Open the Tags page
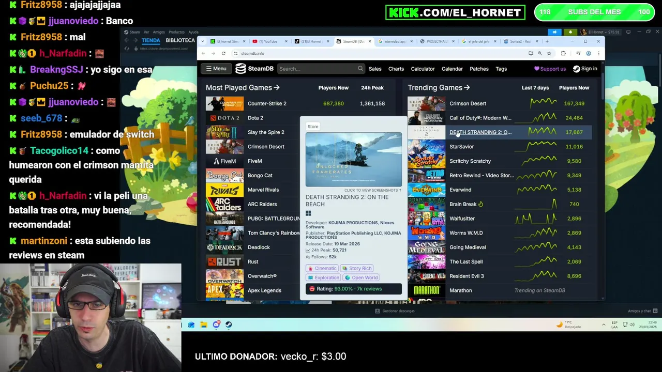This screenshot has width=662, height=372. click(x=501, y=69)
